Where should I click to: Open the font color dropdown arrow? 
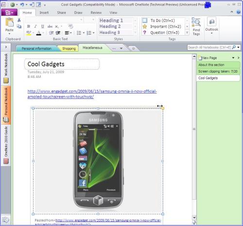pyautogui.click(x=43, y=33)
